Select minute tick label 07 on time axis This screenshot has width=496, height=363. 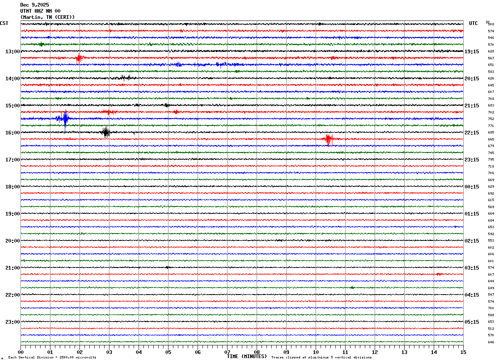pyautogui.click(x=227, y=352)
